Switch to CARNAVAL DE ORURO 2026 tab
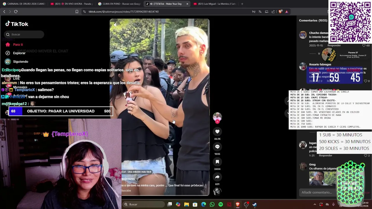 click(24, 4)
